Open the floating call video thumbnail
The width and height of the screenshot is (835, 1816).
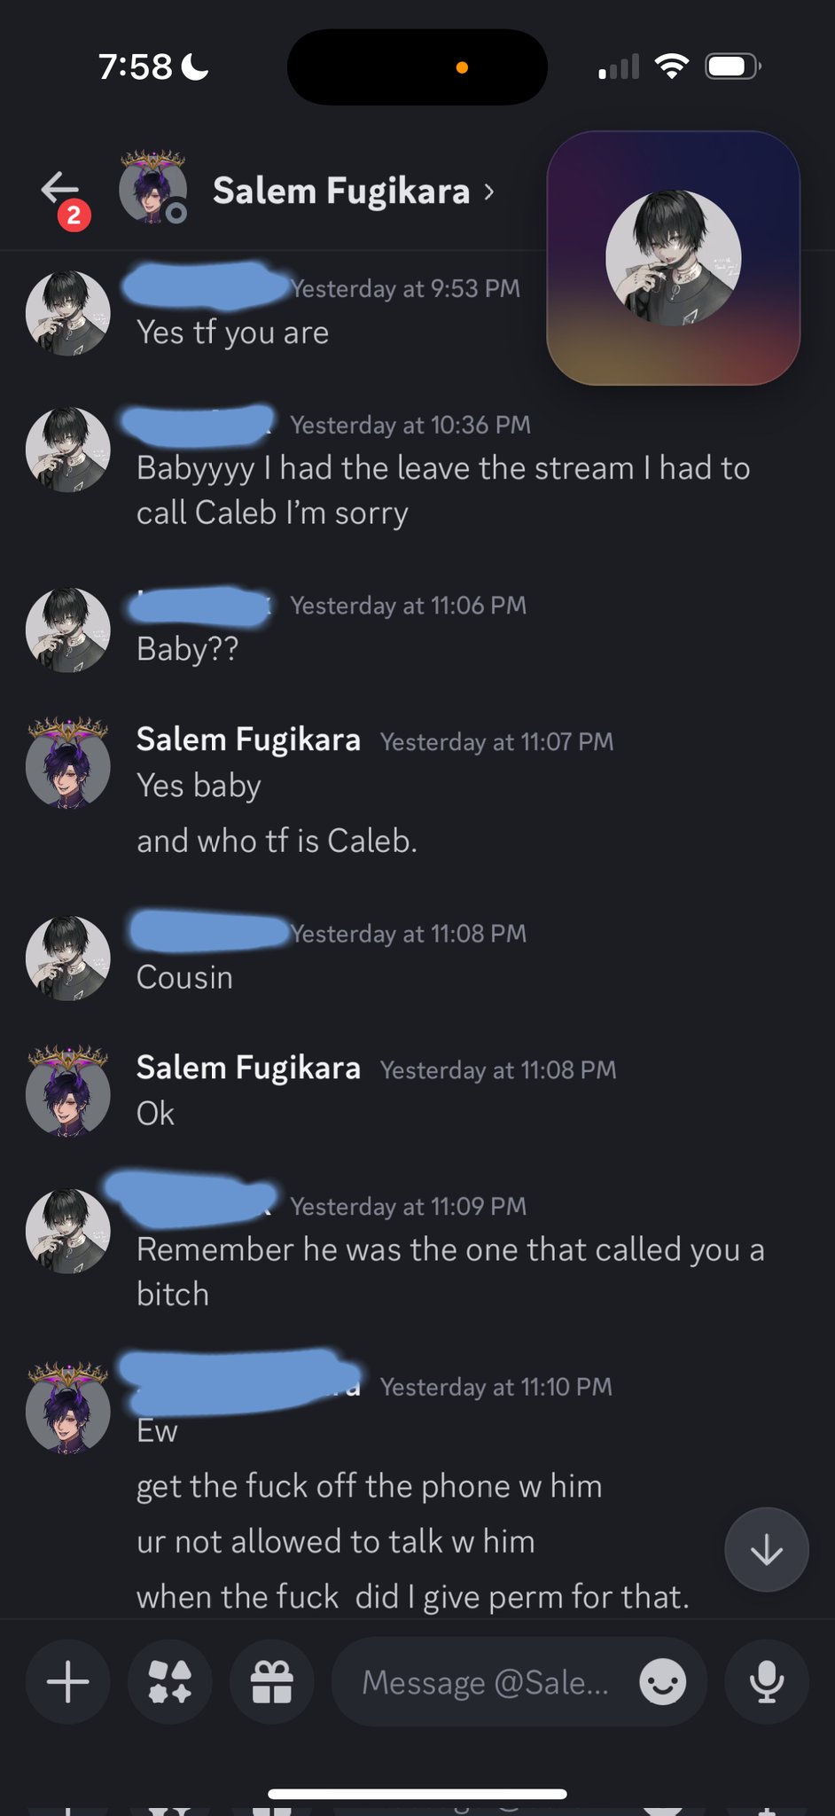coord(674,258)
